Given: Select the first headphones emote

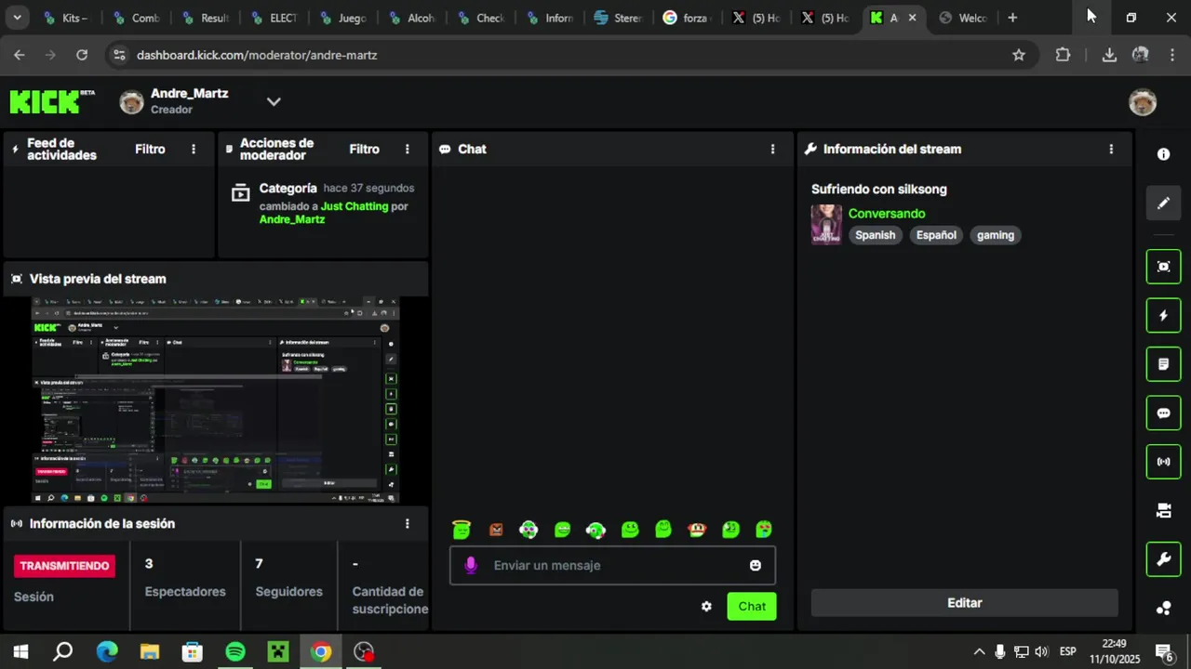Looking at the screenshot, I should pos(529,530).
